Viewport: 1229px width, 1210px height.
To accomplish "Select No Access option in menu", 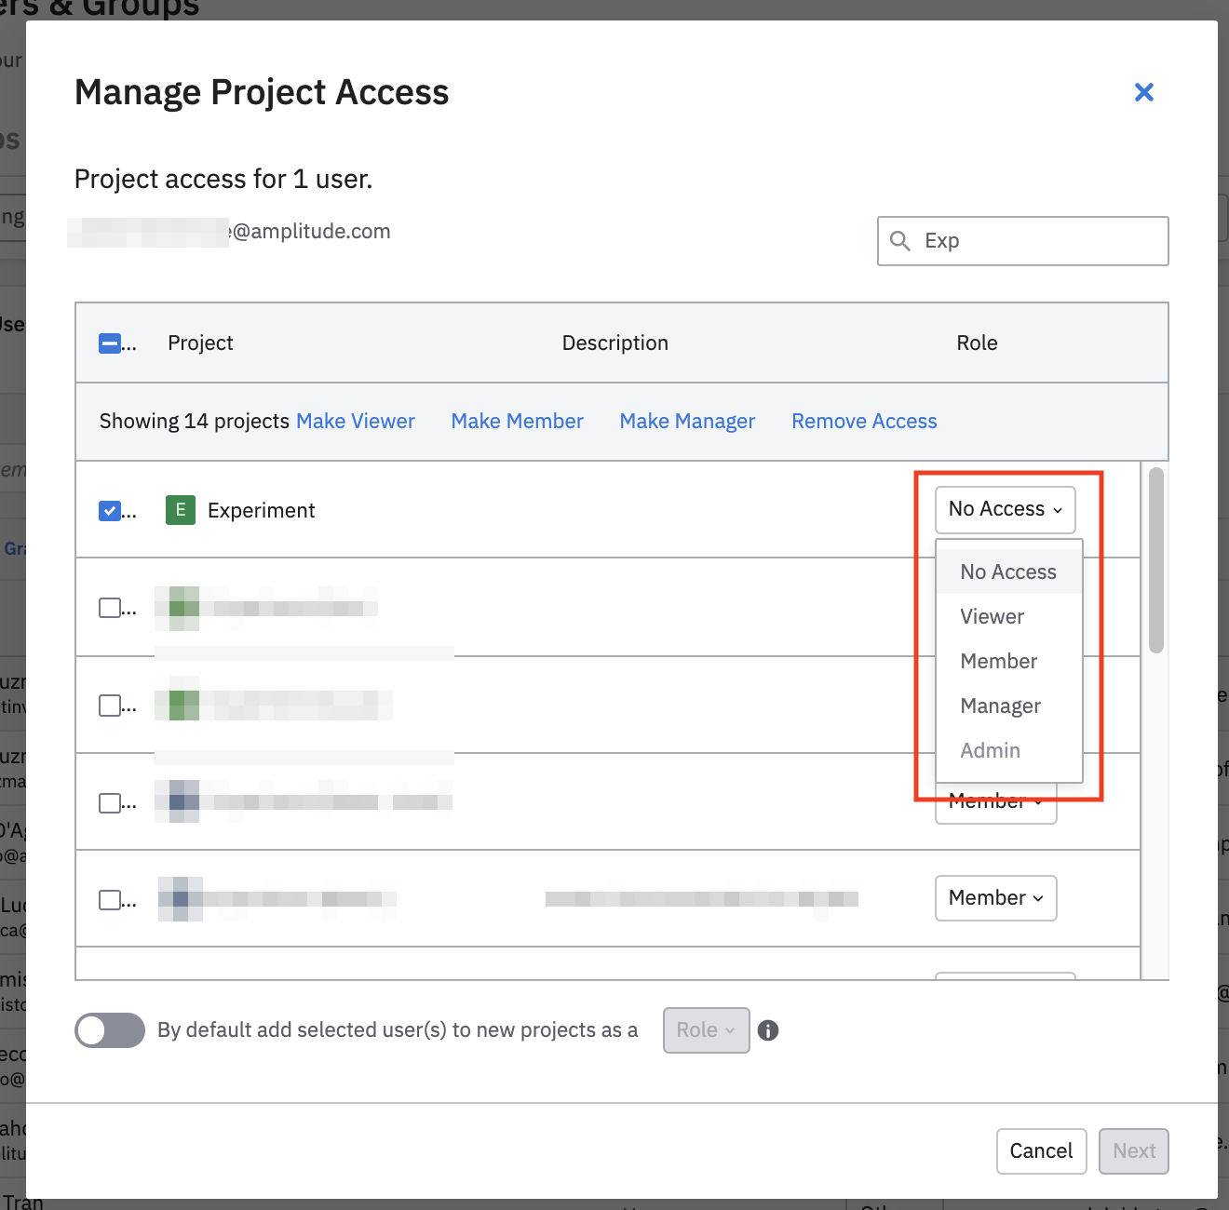I will coord(1007,572).
